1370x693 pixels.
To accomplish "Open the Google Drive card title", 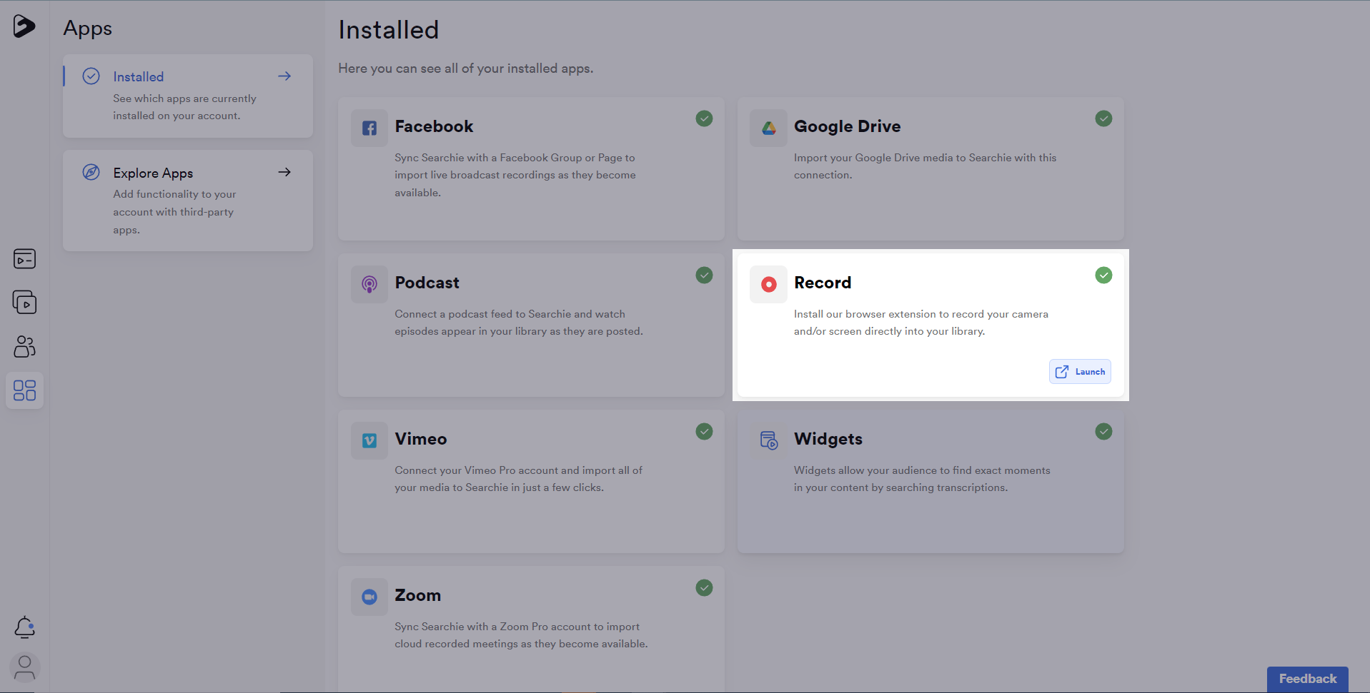I will pyautogui.click(x=847, y=126).
